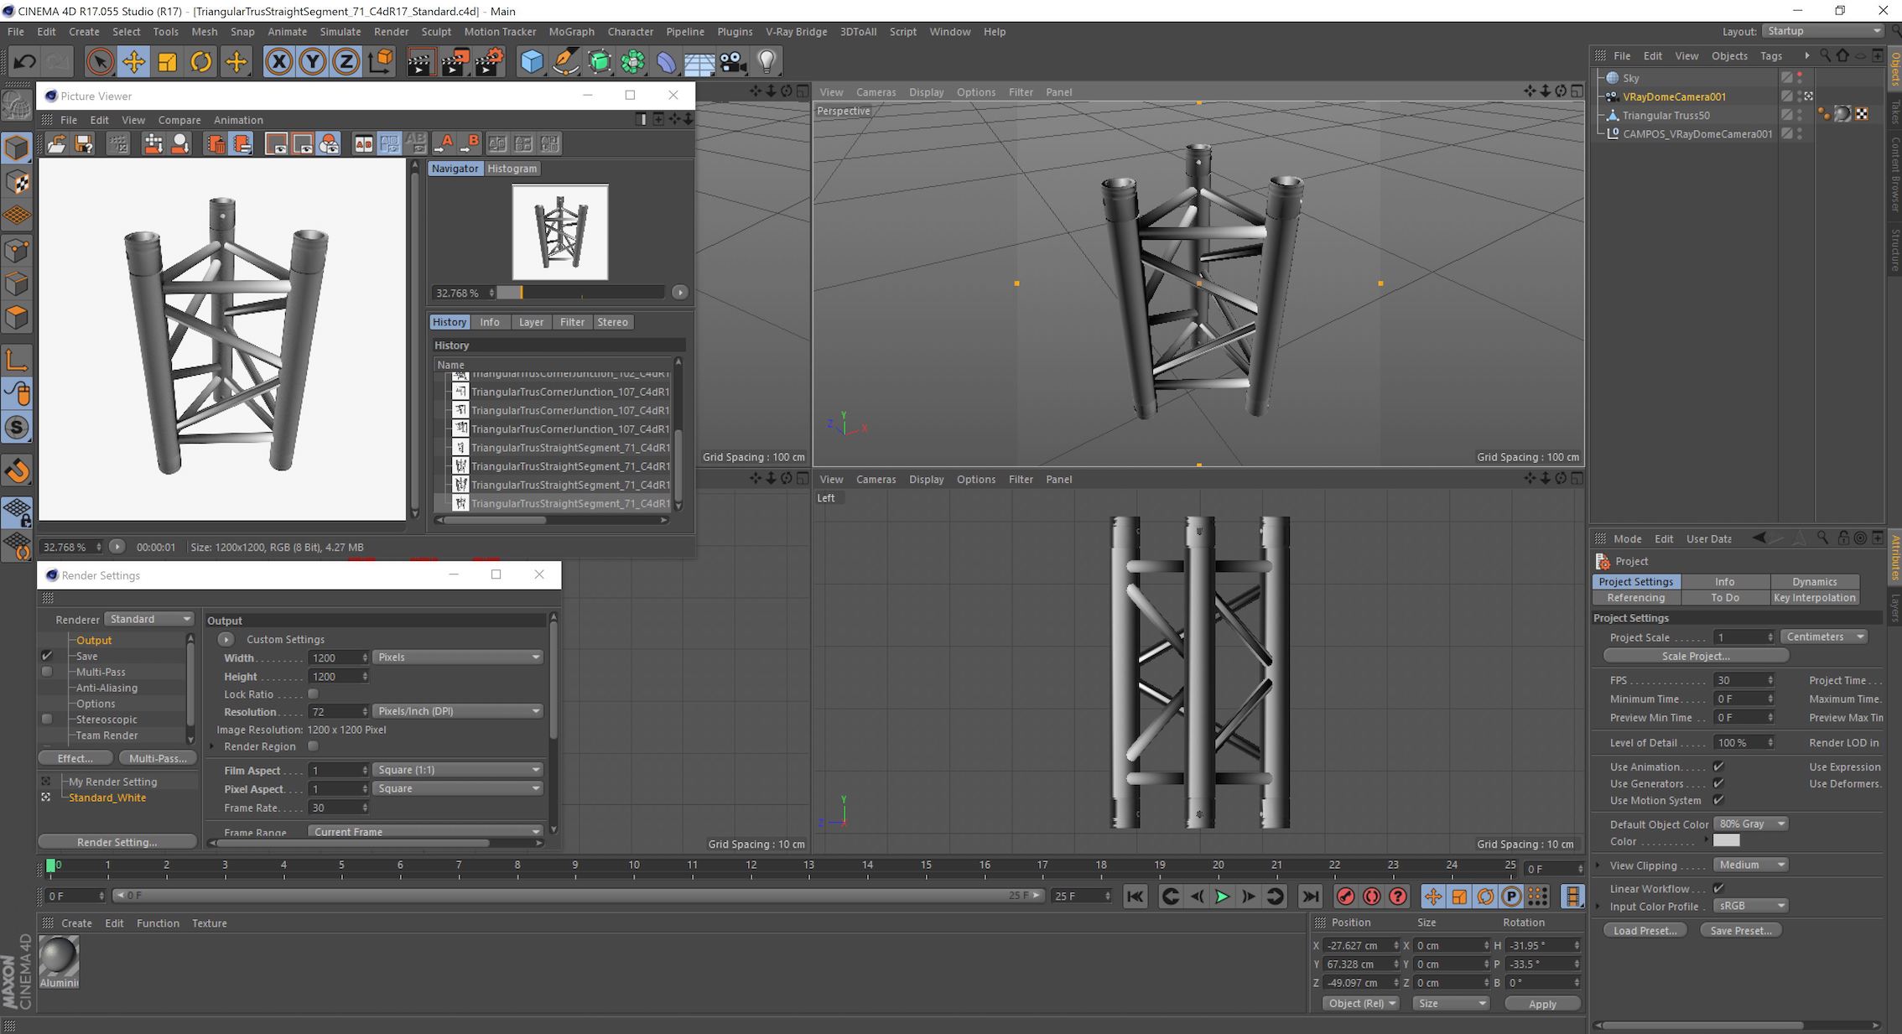Viewport: 1902px width, 1034px height.
Task: Switch to the Histogram tab
Action: [512, 169]
